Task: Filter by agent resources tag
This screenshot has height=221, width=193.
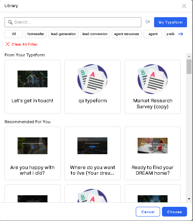Action: [x=127, y=34]
